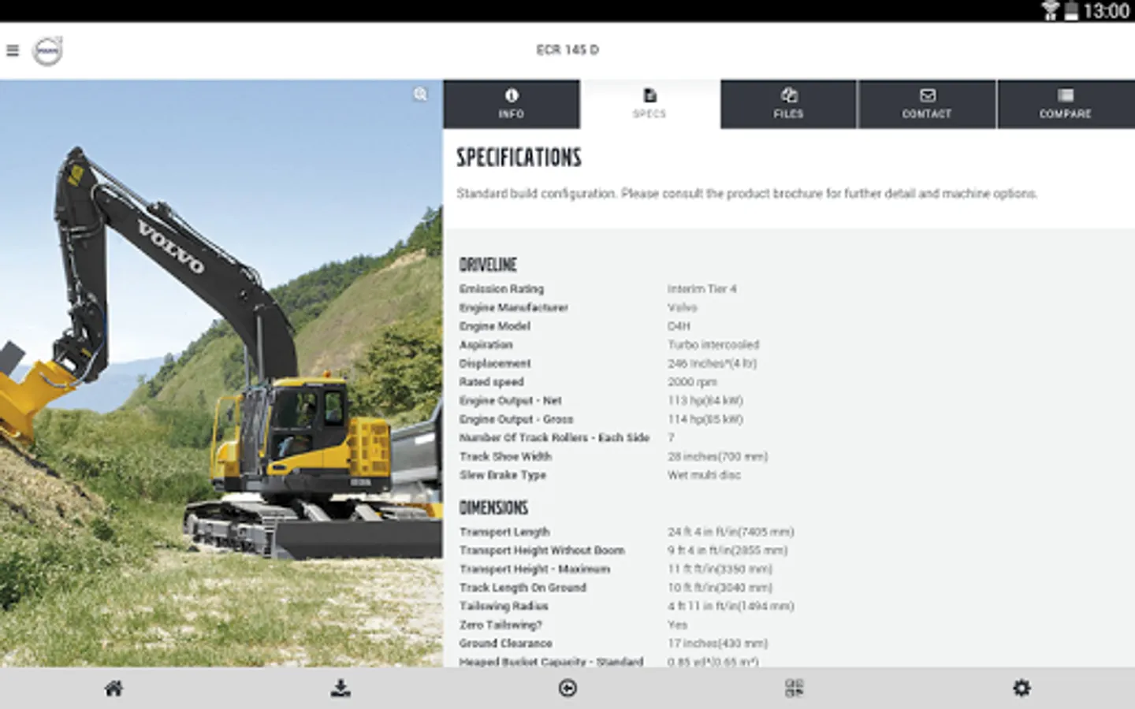Tap the ECR 145 D title
Viewport: 1135px width, 709px height.
click(x=567, y=50)
